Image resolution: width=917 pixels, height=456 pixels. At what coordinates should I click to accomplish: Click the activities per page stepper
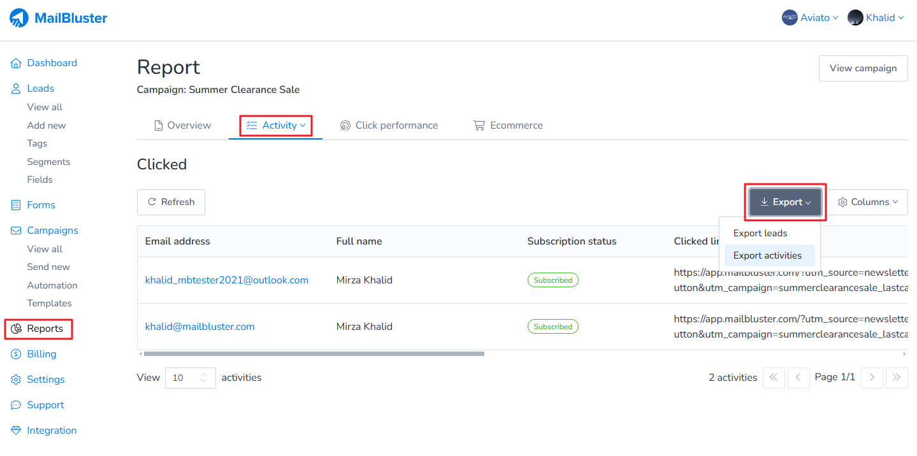point(203,378)
